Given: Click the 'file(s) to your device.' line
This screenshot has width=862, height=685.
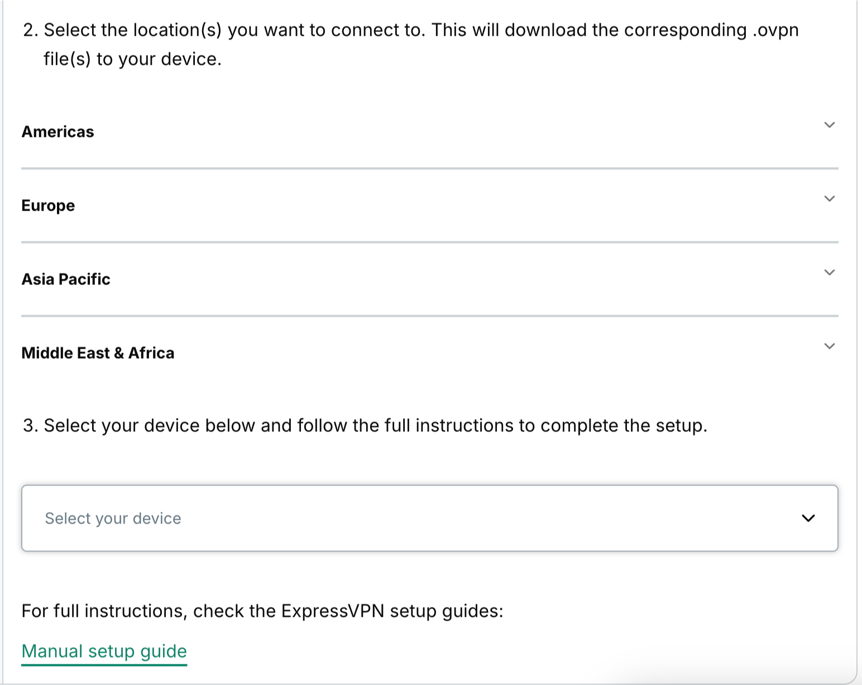Looking at the screenshot, I should coord(132,59).
